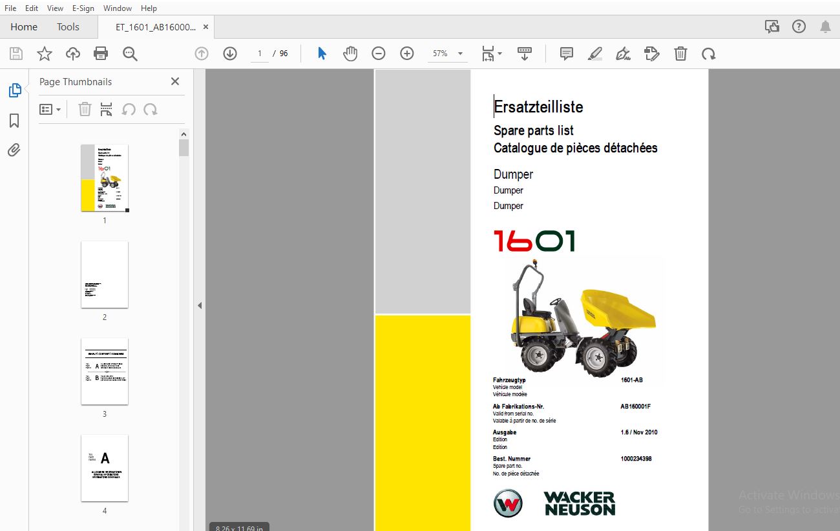Viewport: 840px width, 531px height.
Task: Go to previous page arrow
Action: (x=202, y=54)
